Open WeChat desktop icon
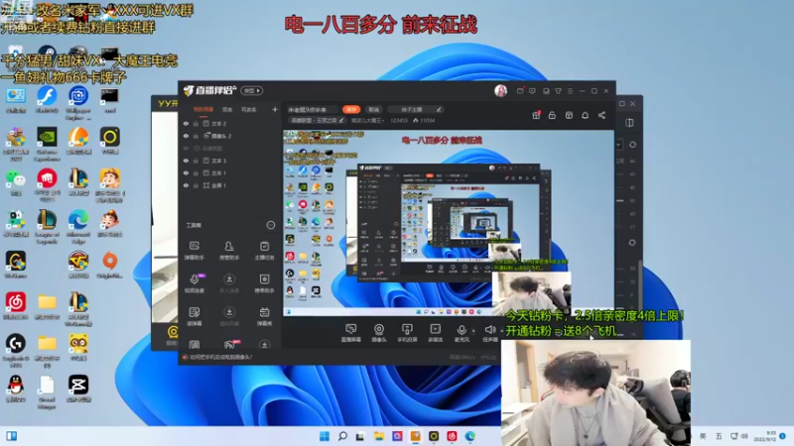Screen dimensions: 794x446 pyautogui.click(x=16, y=182)
